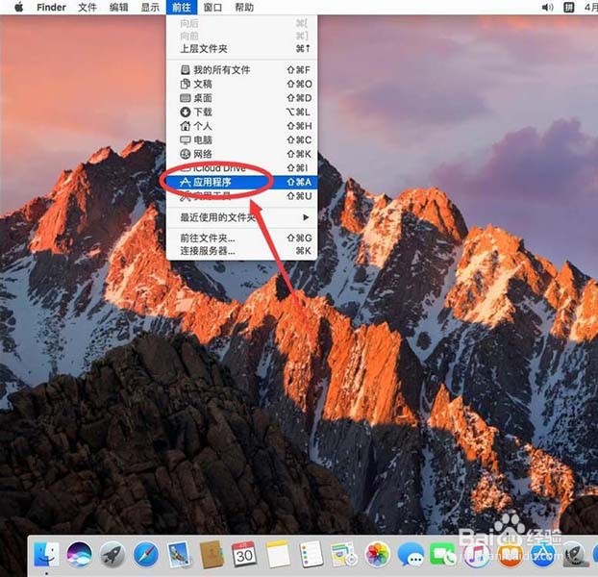Image resolution: width=598 pixels, height=577 pixels.
Task: Open Contacts from the Dock
Action: [x=212, y=554]
